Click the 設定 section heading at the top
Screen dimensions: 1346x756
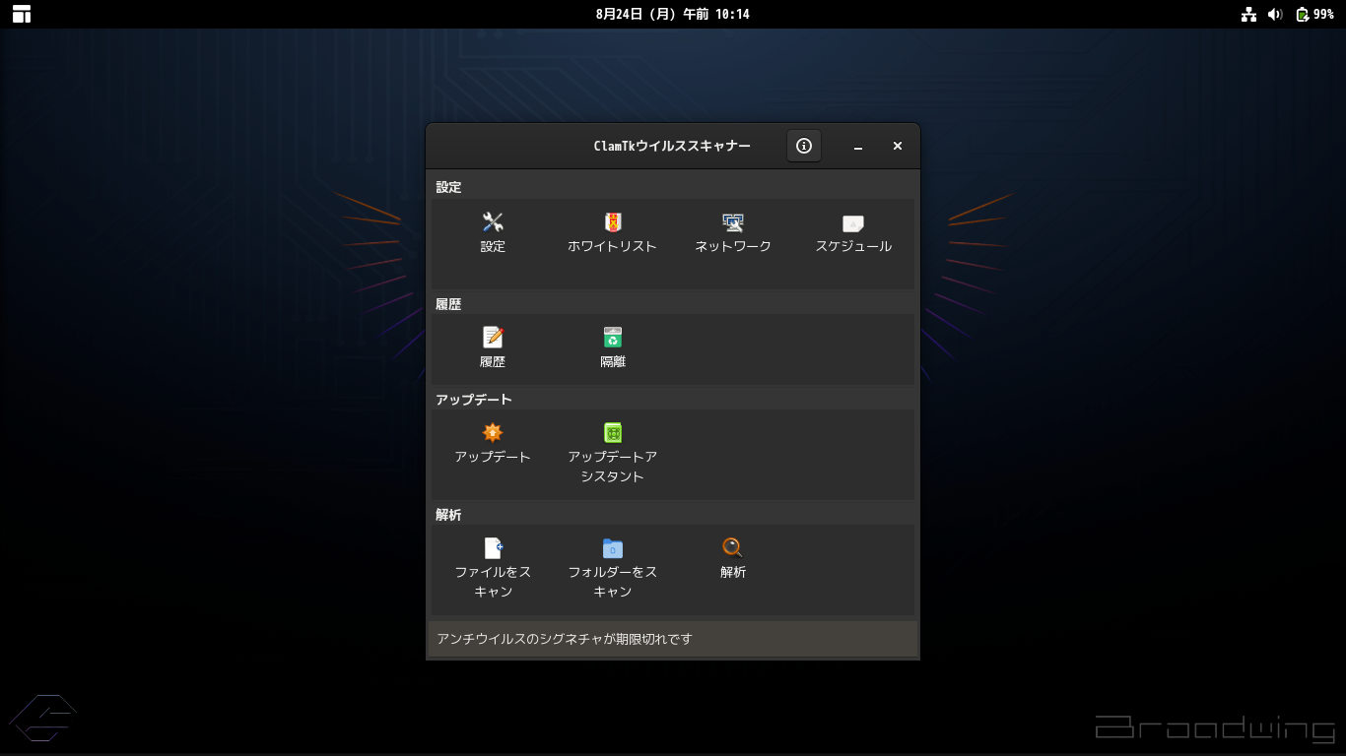pos(449,187)
